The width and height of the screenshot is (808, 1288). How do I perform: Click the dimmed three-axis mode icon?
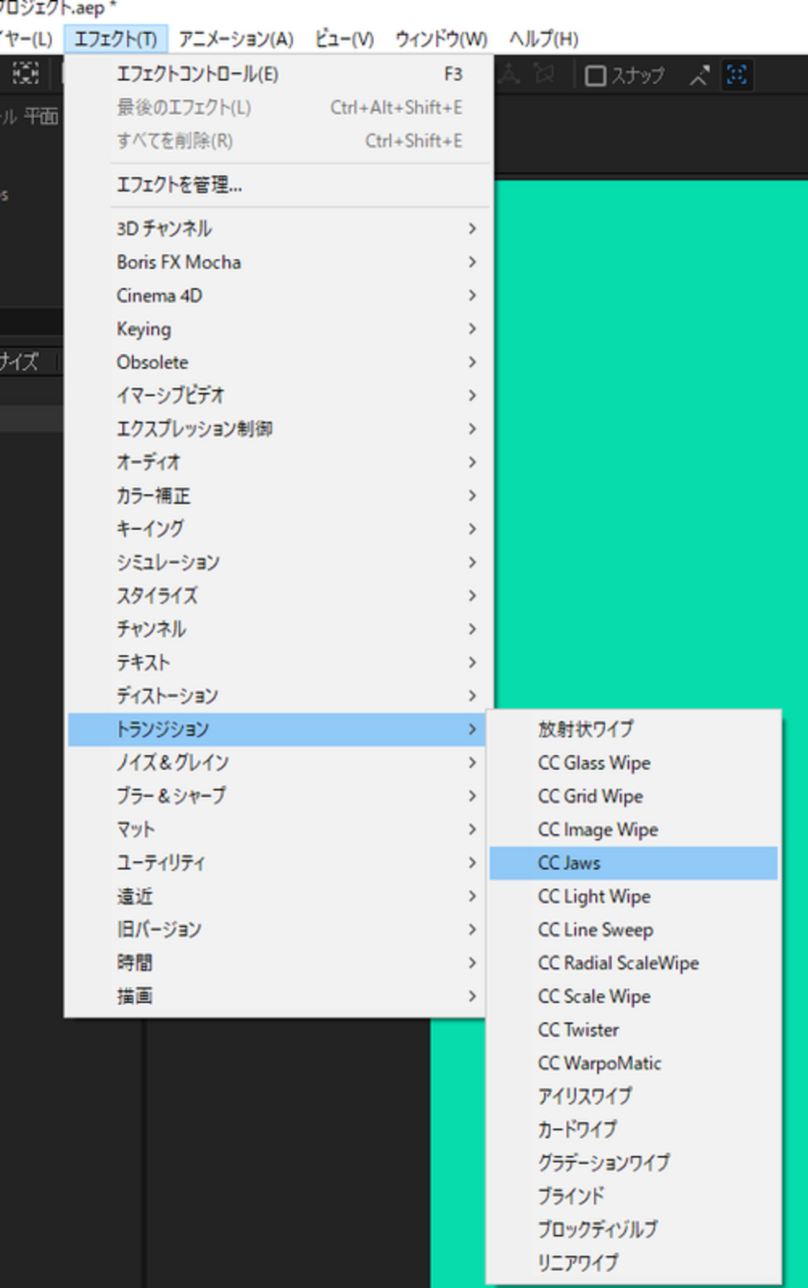[x=509, y=75]
